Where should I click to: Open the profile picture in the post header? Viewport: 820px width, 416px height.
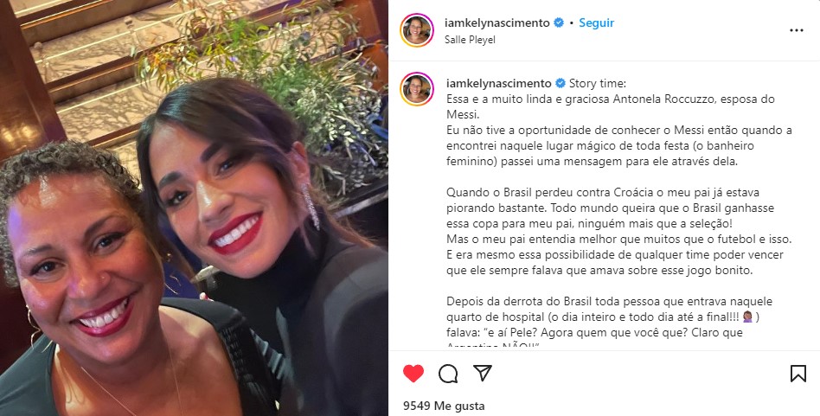point(417,30)
